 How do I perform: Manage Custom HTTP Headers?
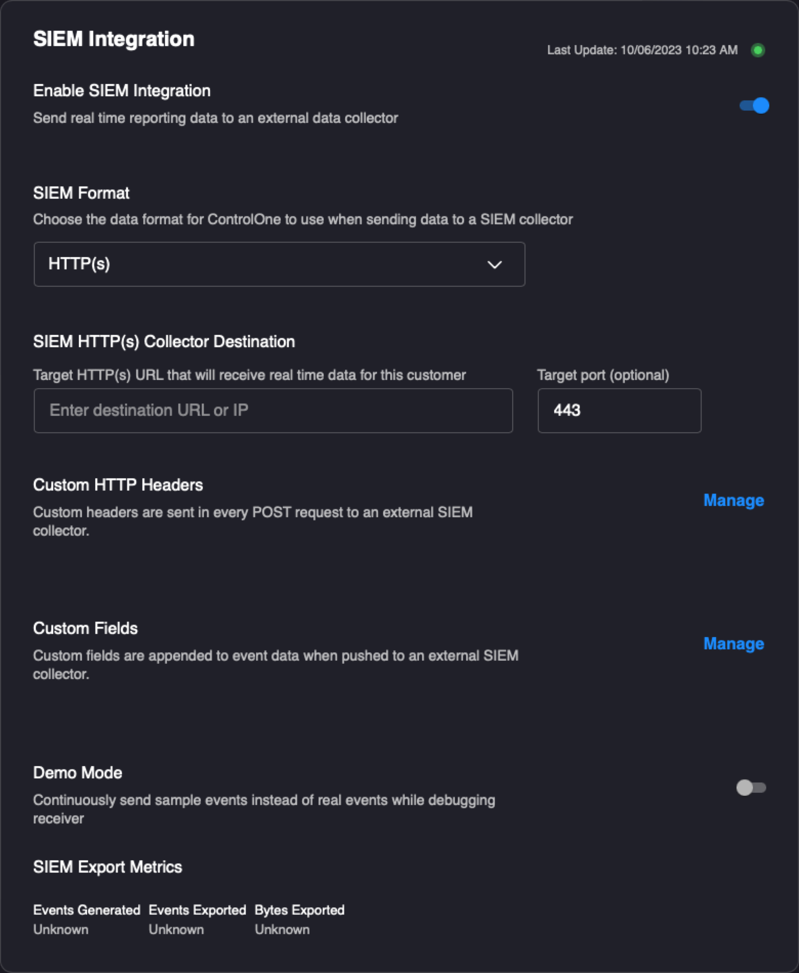pyautogui.click(x=733, y=500)
